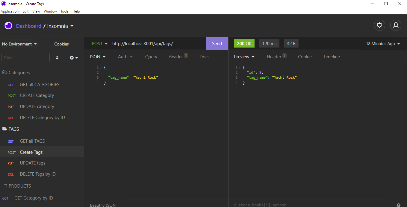Switch to the Cookie response tab
The height and width of the screenshot is (207, 407).
click(x=305, y=57)
